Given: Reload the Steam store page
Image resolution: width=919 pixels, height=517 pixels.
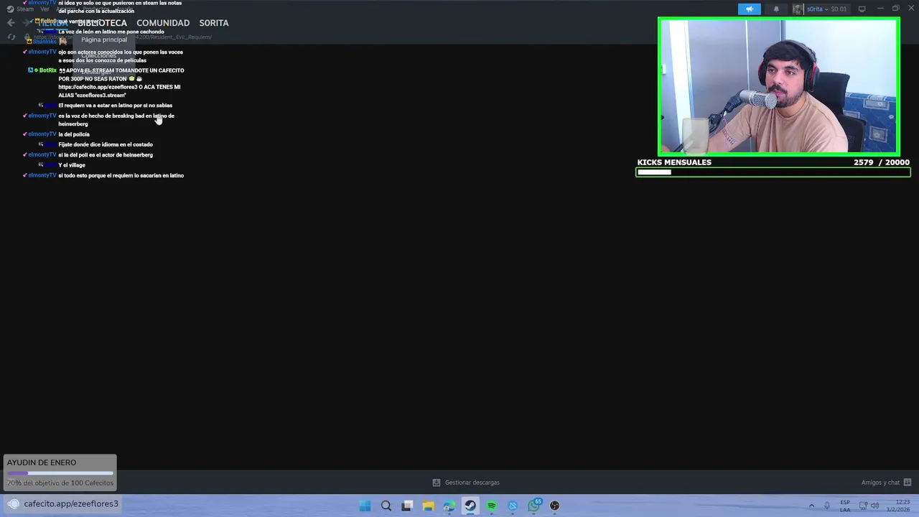Looking at the screenshot, I should click(x=11, y=37).
